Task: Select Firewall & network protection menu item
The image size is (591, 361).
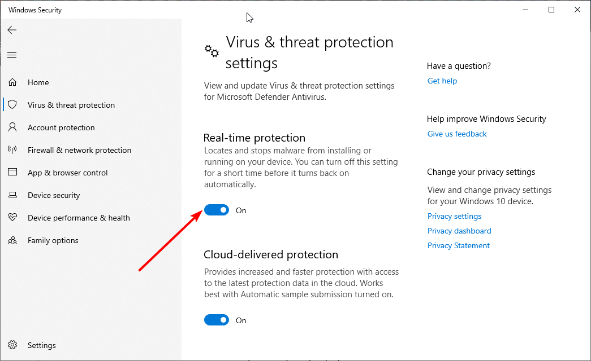Action: [x=79, y=150]
